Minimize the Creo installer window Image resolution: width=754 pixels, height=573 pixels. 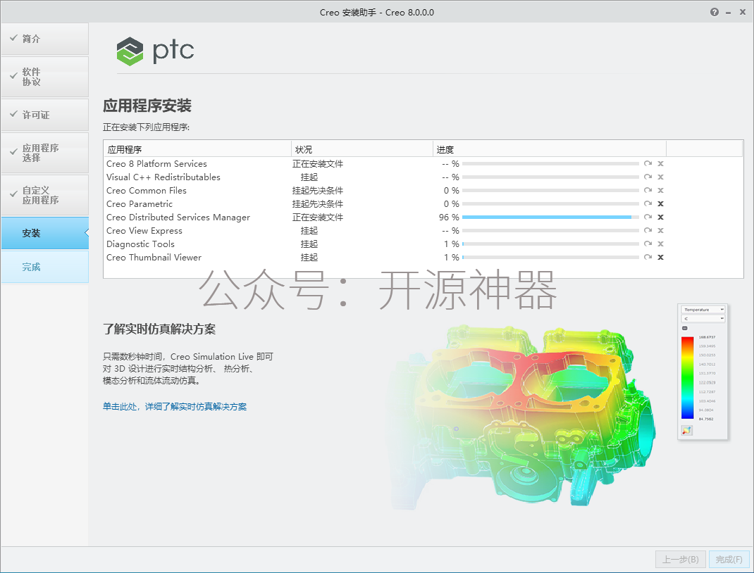(729, 13)
